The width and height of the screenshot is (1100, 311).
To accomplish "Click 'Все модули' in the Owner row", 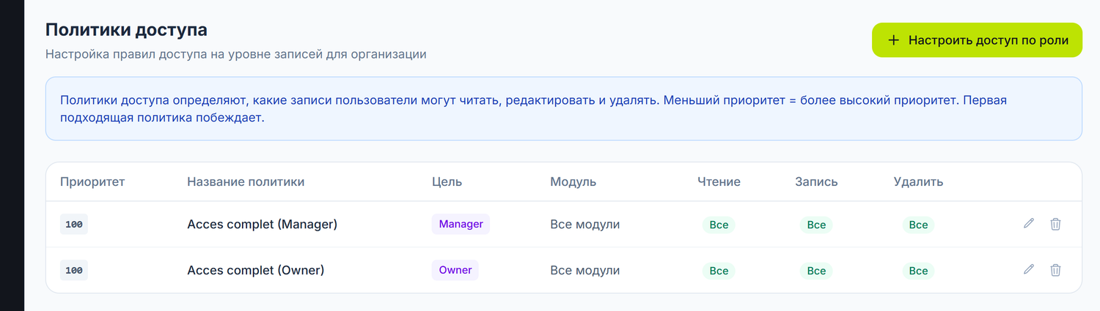I will (x=585, y=271).
